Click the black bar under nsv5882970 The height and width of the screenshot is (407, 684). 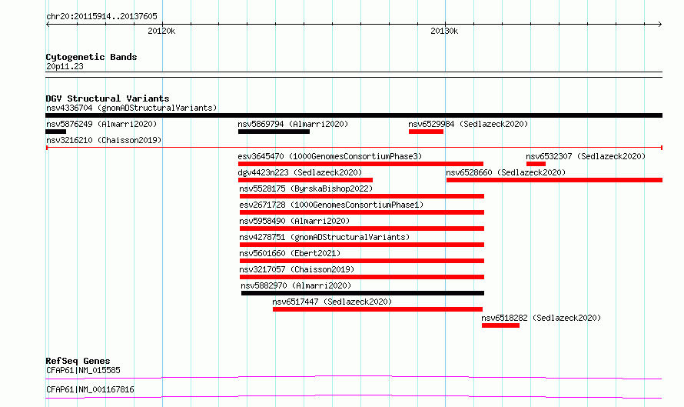(x=363, y=293)
